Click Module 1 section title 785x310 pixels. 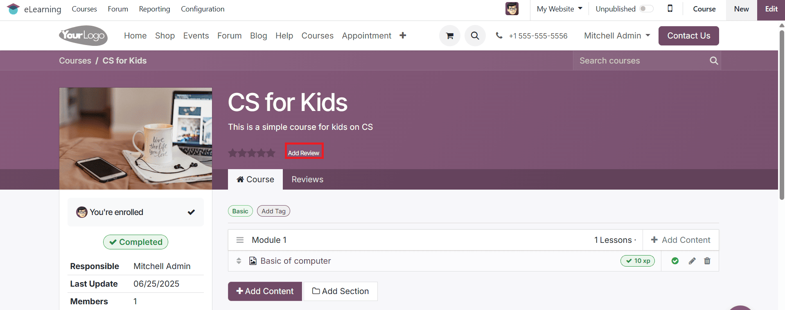(269, 240)
